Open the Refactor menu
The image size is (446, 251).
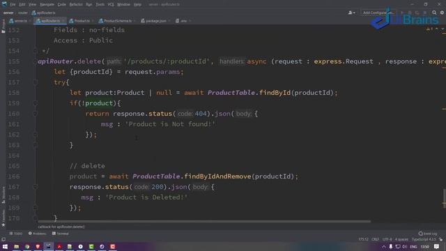(76, 5)
